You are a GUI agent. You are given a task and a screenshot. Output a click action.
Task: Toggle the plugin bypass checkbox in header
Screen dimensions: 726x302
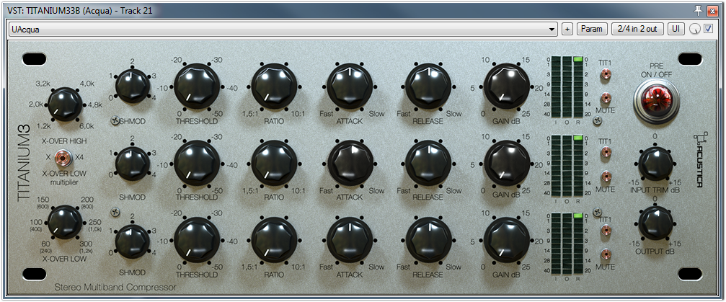click(709, 29)
